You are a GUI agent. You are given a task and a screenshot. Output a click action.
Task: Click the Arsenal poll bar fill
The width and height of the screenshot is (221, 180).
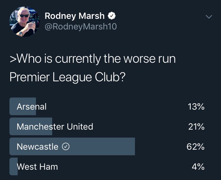point(23,106)
